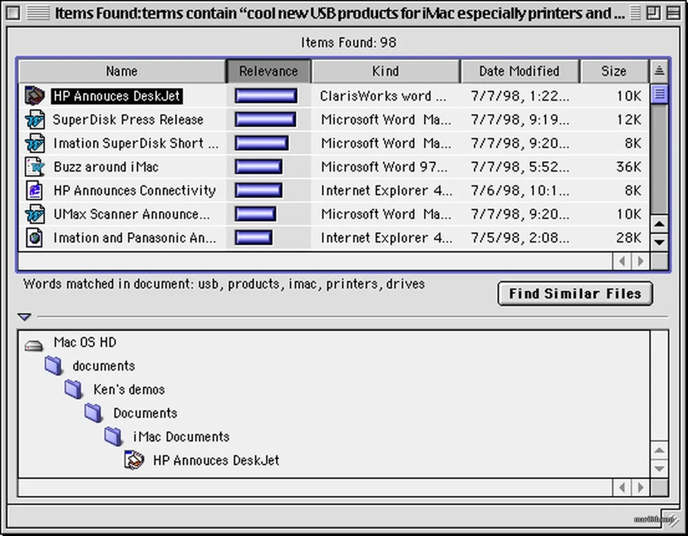Collapse the file path disclosure triangle
The height and width of the screenshot is (536, 688).
(24, 316)
